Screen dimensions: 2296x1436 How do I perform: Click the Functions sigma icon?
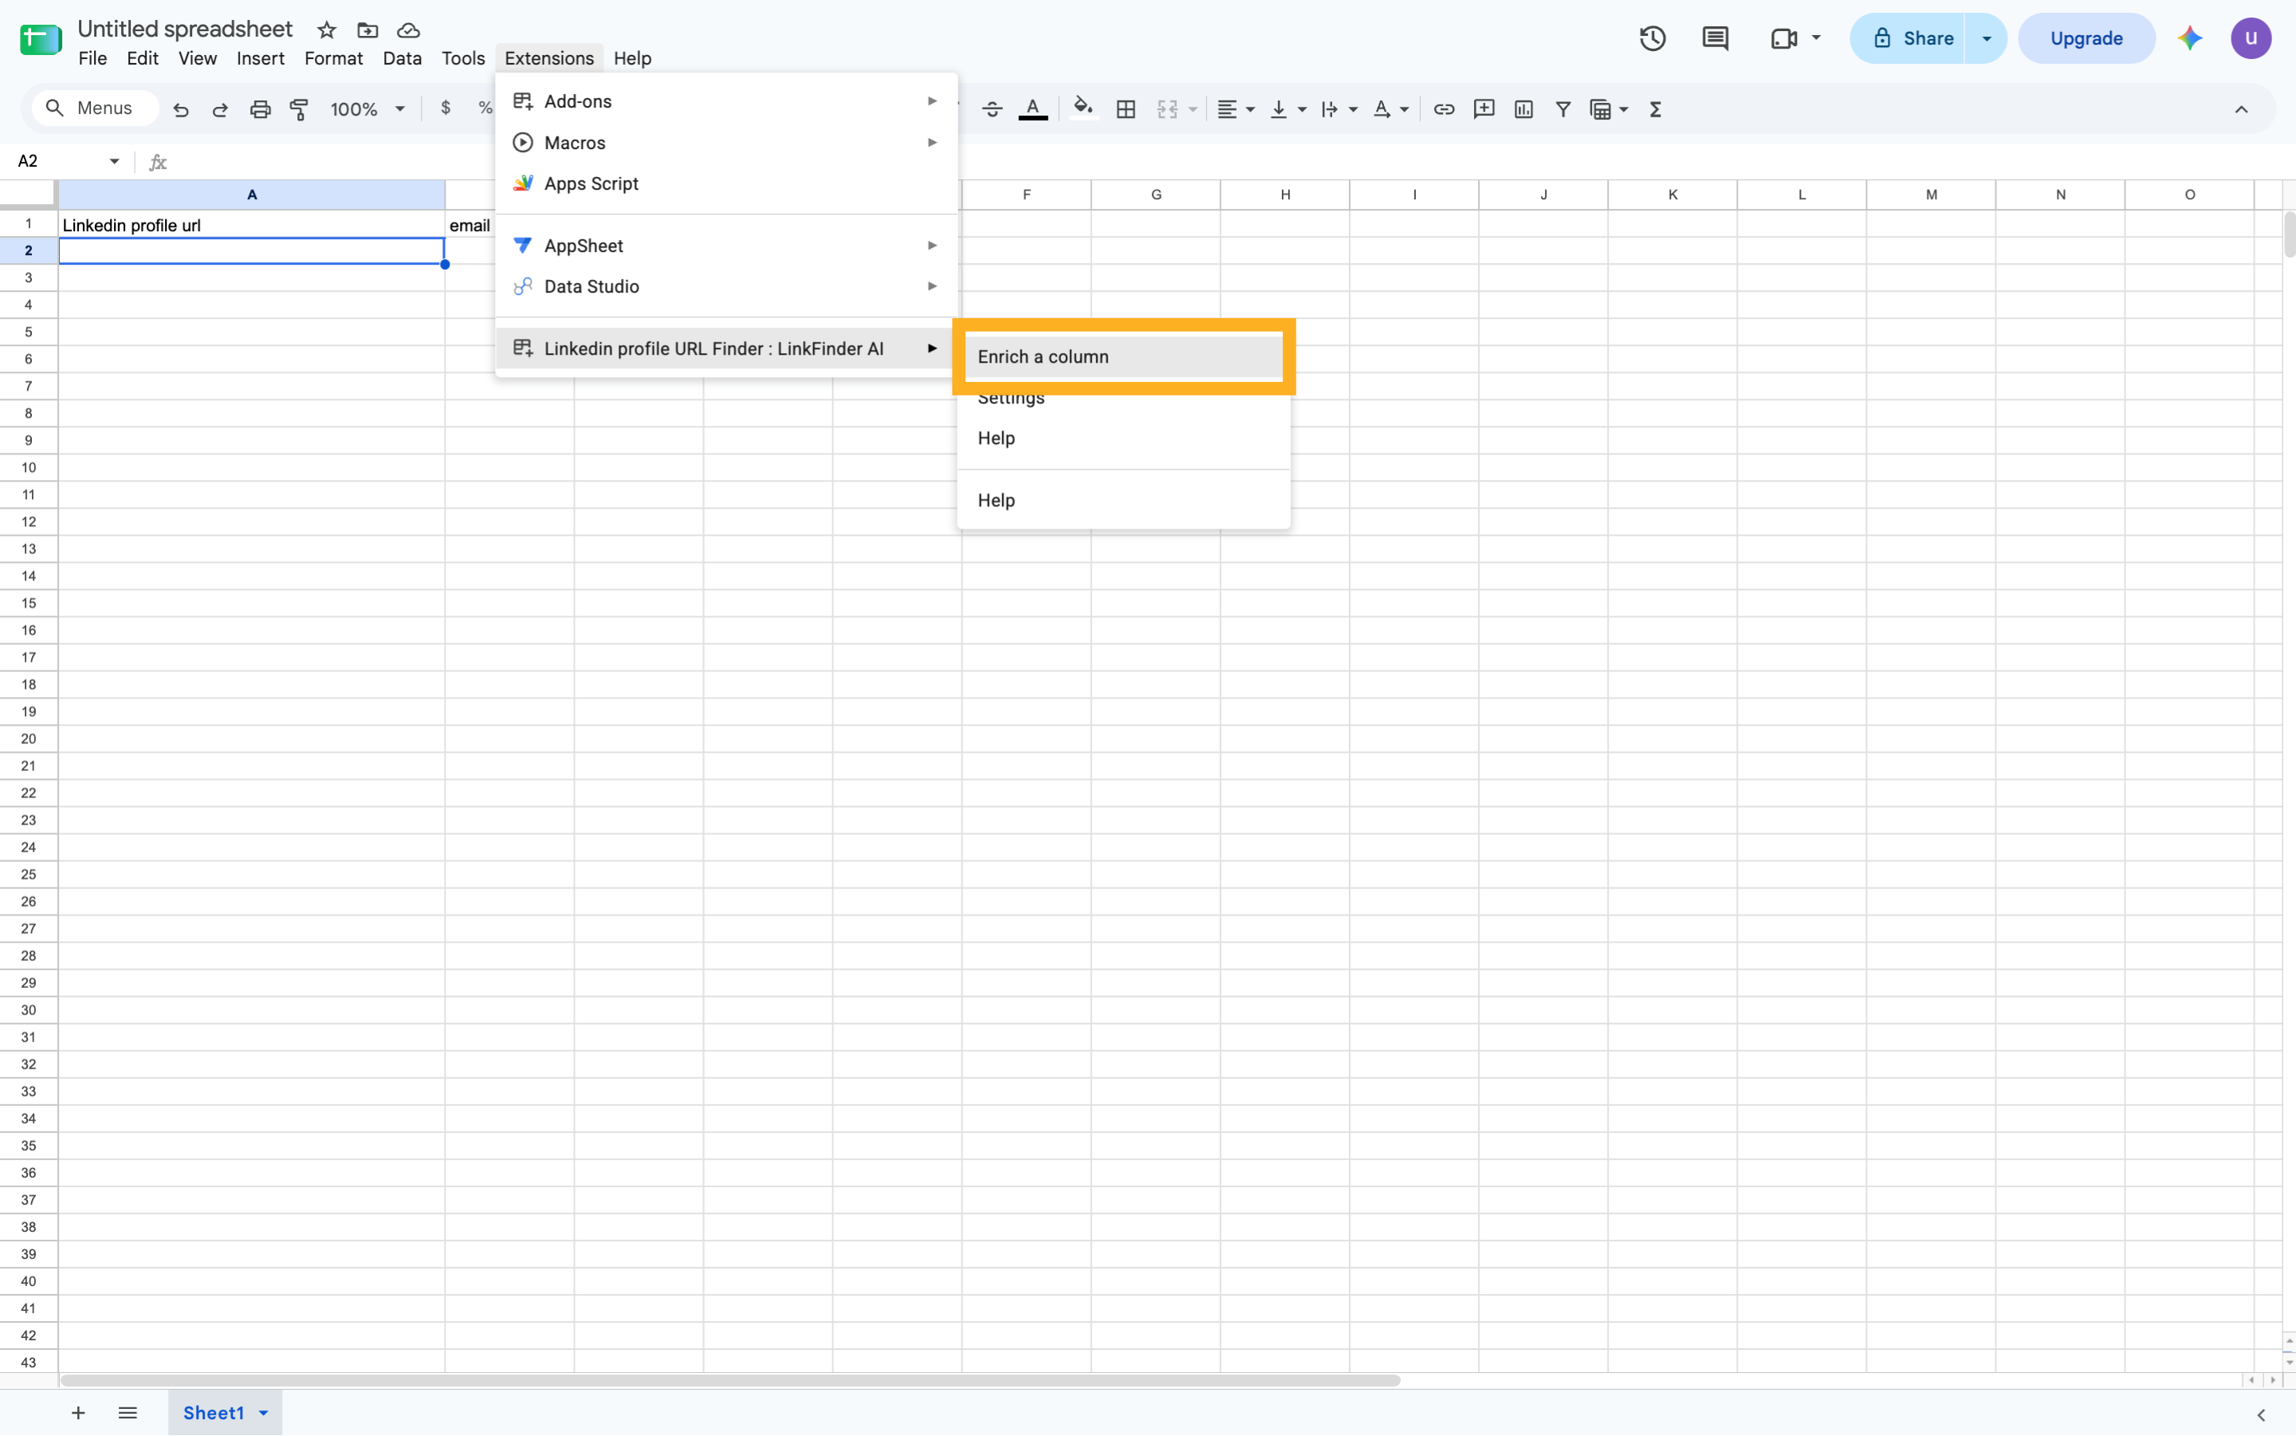click(1656, 109)
